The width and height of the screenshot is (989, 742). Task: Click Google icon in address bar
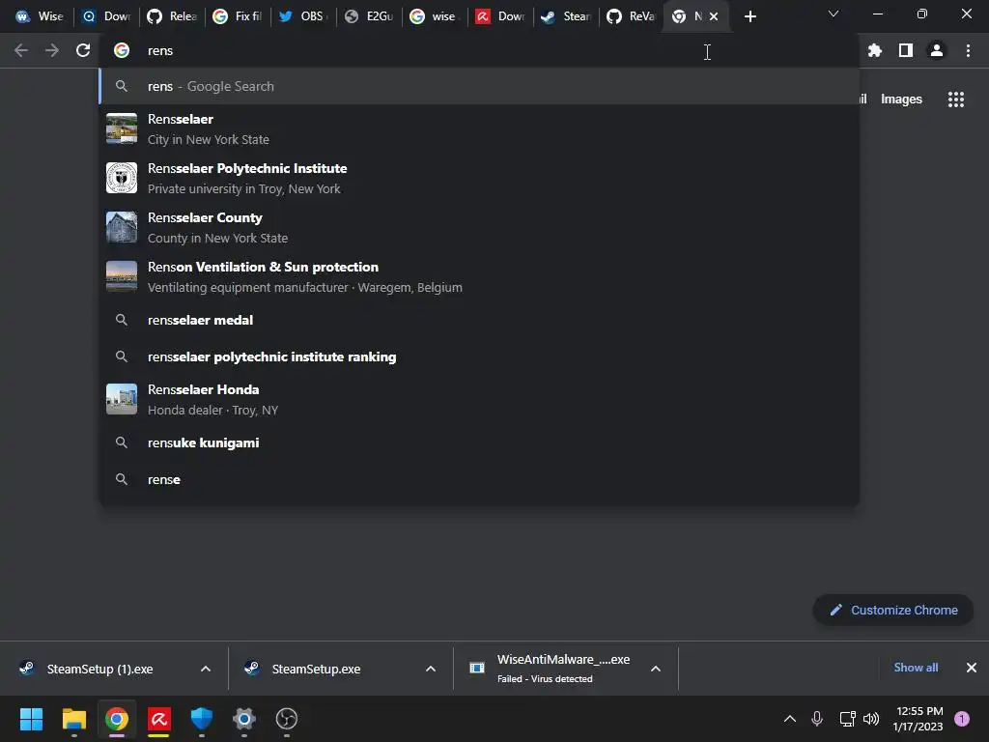[x=121, y=50]
